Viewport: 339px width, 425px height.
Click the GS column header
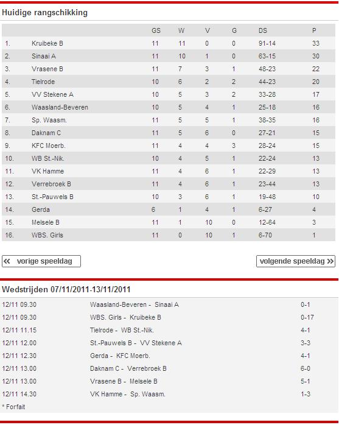coord(156,30)
